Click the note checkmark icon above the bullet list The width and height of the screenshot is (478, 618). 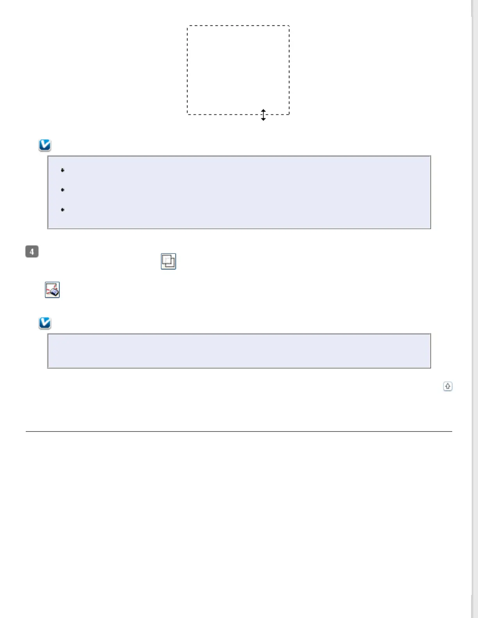[45, 145]
